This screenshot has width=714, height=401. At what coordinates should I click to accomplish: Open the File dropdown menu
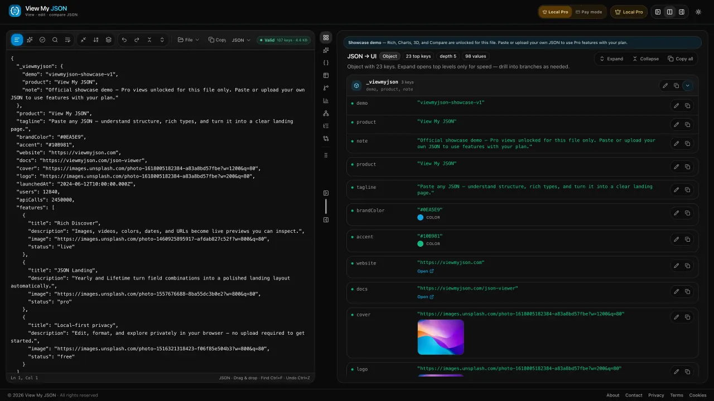click(189, 40)
